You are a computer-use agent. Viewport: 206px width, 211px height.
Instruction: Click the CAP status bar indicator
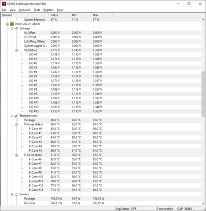[180, 209]
